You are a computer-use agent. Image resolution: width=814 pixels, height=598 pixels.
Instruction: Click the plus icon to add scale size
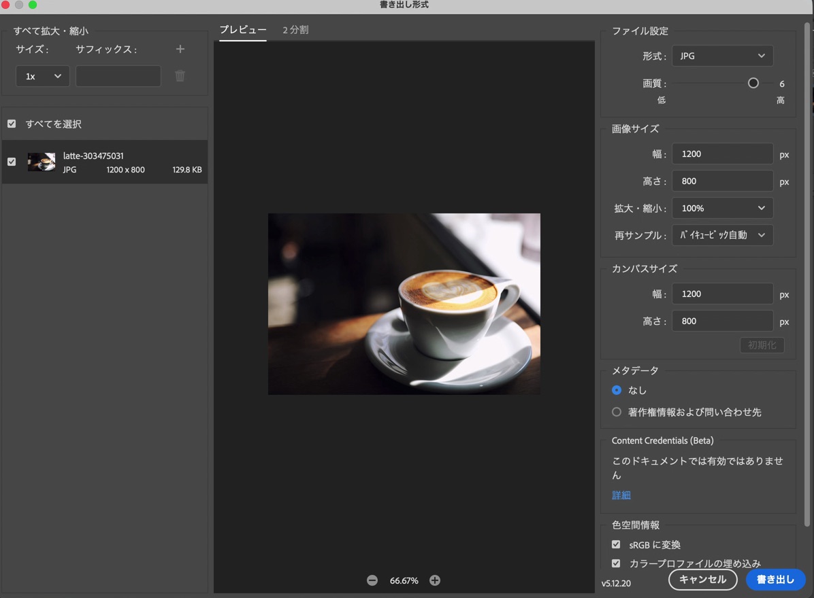coord(180,49)
